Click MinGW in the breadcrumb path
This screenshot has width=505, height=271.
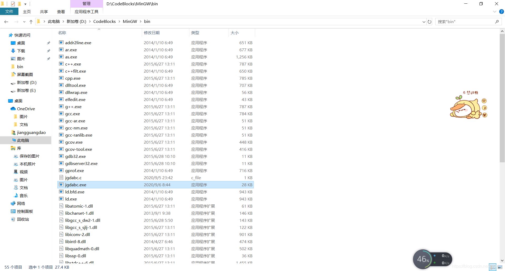(x=130, y=22)
